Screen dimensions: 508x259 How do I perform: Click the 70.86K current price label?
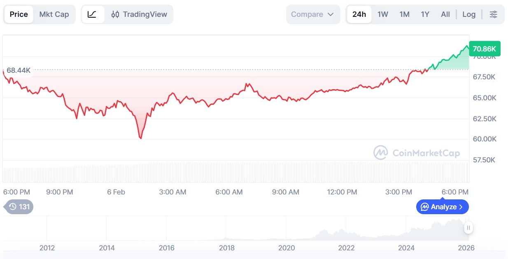[x=484, y=49]
